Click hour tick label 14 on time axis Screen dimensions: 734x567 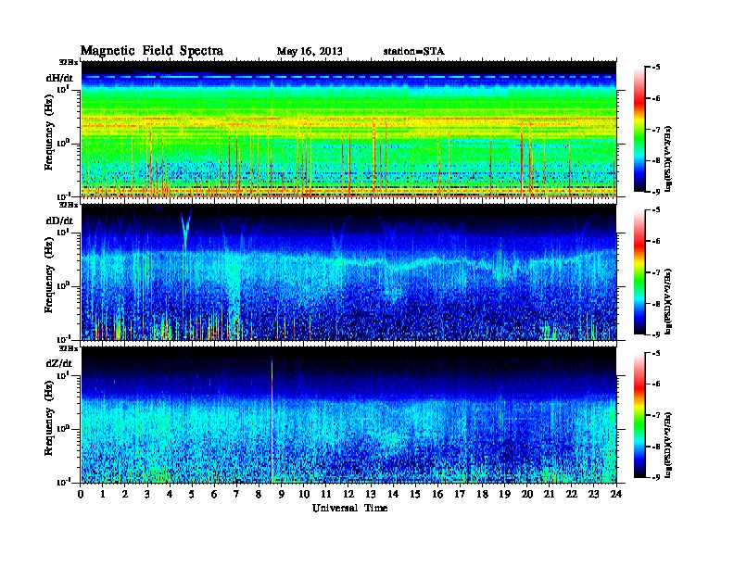(393, 494)
